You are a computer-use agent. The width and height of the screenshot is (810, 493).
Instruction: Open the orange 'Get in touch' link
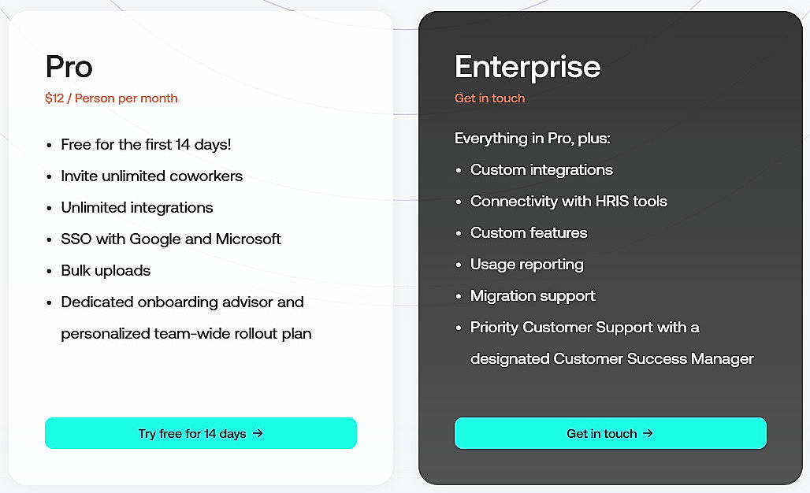(x=489, y=98)
